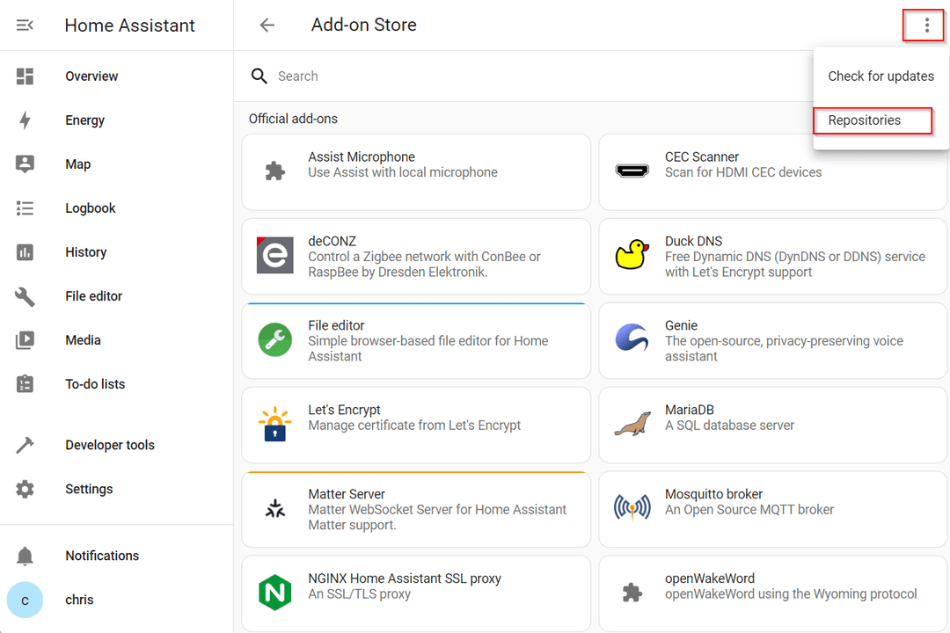Click "An Open Source MQTT broker" text
950x633 pixels.
749,510
